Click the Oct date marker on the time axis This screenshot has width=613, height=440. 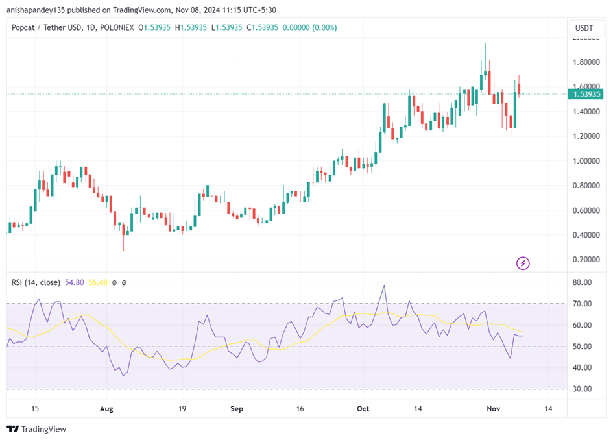[363, 409]
